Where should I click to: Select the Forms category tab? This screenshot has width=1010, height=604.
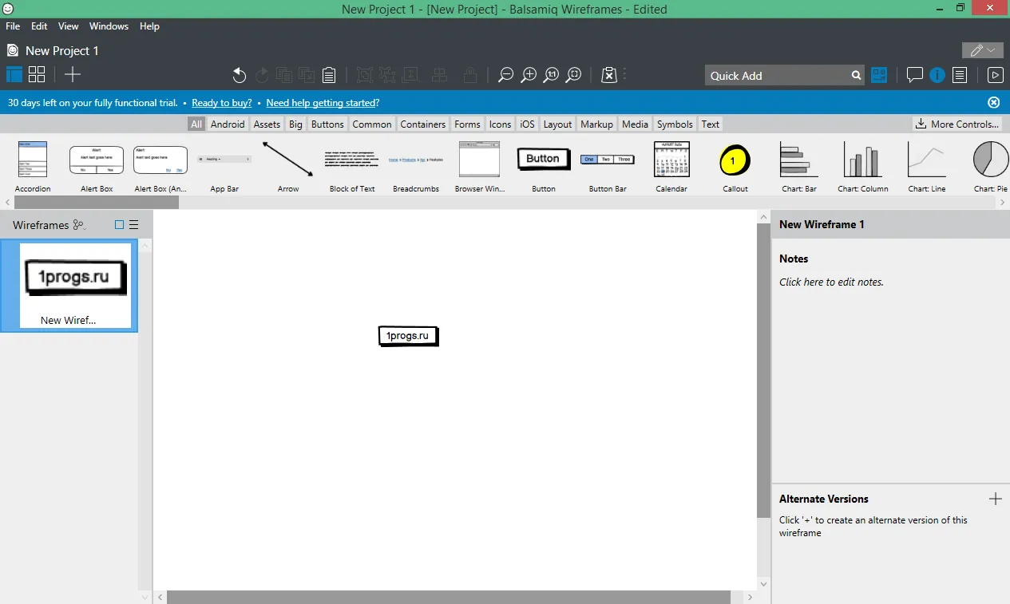(x=467, y=124)
